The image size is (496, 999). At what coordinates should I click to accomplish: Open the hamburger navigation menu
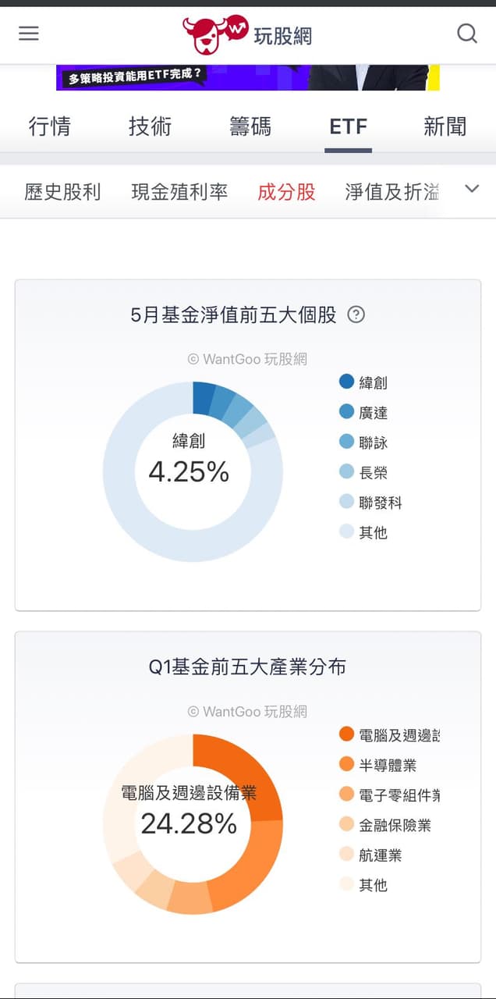29,34
